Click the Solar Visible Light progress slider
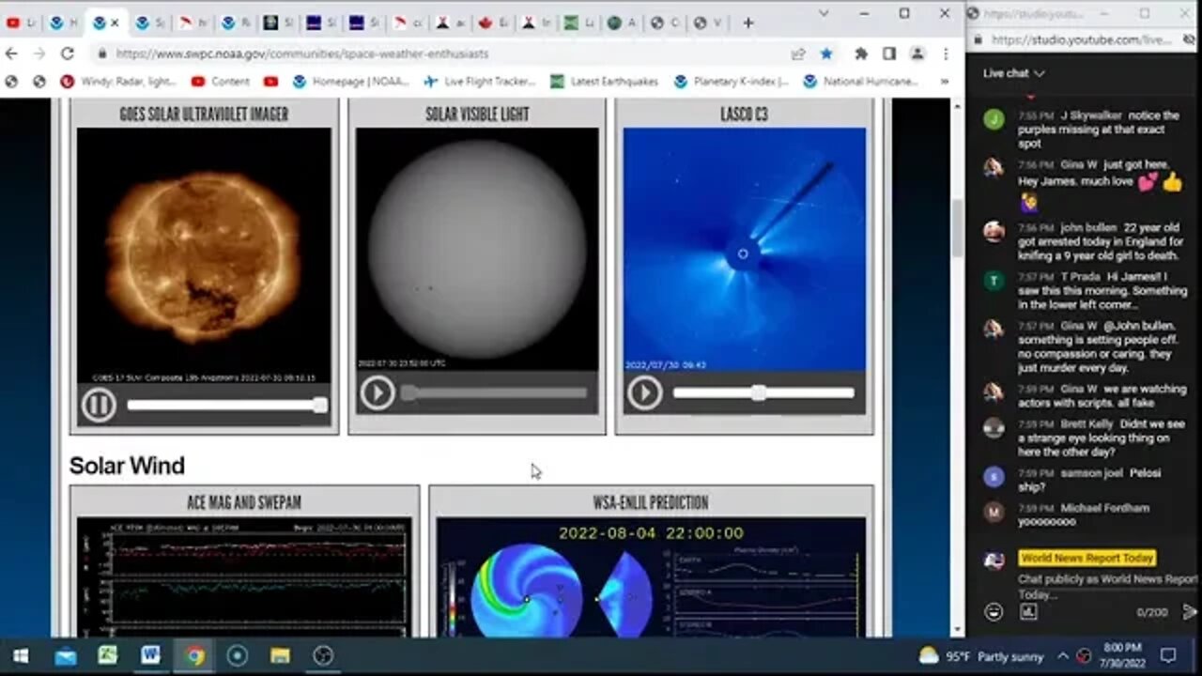 [496, 392]
